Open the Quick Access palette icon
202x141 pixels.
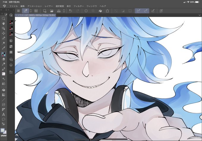click(x=11, y=15)
